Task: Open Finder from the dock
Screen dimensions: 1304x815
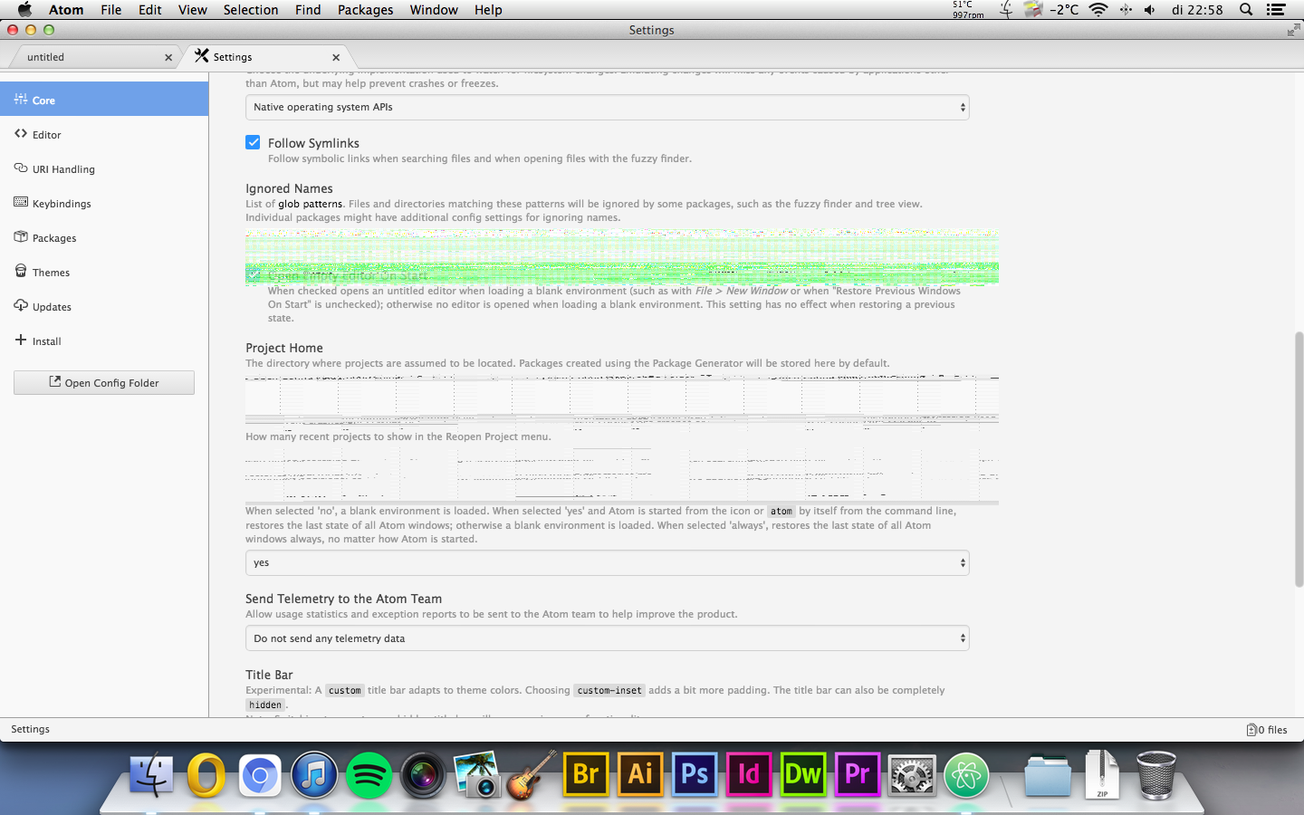Action: (151, 775)
